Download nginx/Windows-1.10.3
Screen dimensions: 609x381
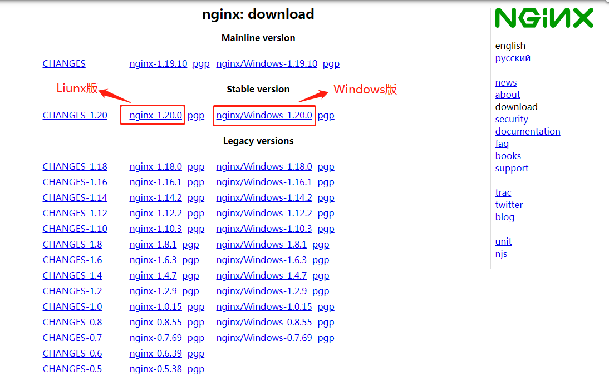[x=264, y=229]
